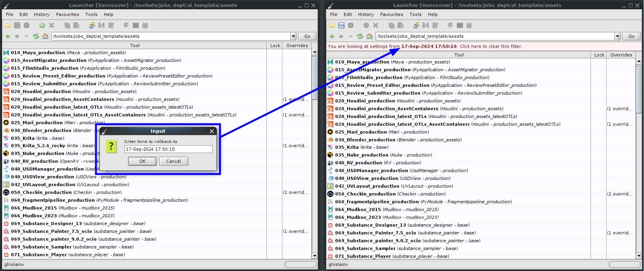Close the Input dialog with its X button
The image size is (644, 271).
[x=212, y=131]
